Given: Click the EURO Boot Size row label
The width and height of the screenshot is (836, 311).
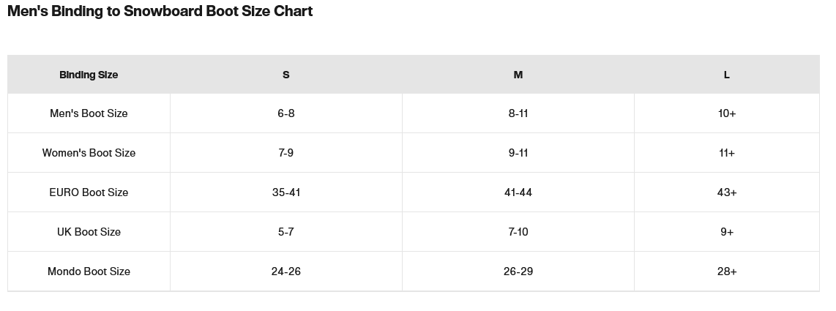Looking at the screenshot, I should (89, 192).
